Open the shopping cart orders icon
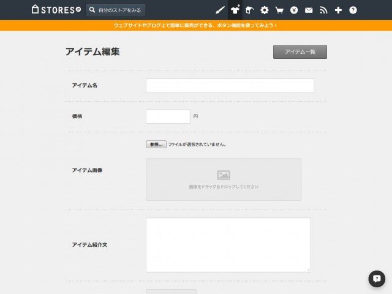Image resolution: width=392 pixels, height=294 pixels. point(279,10)
